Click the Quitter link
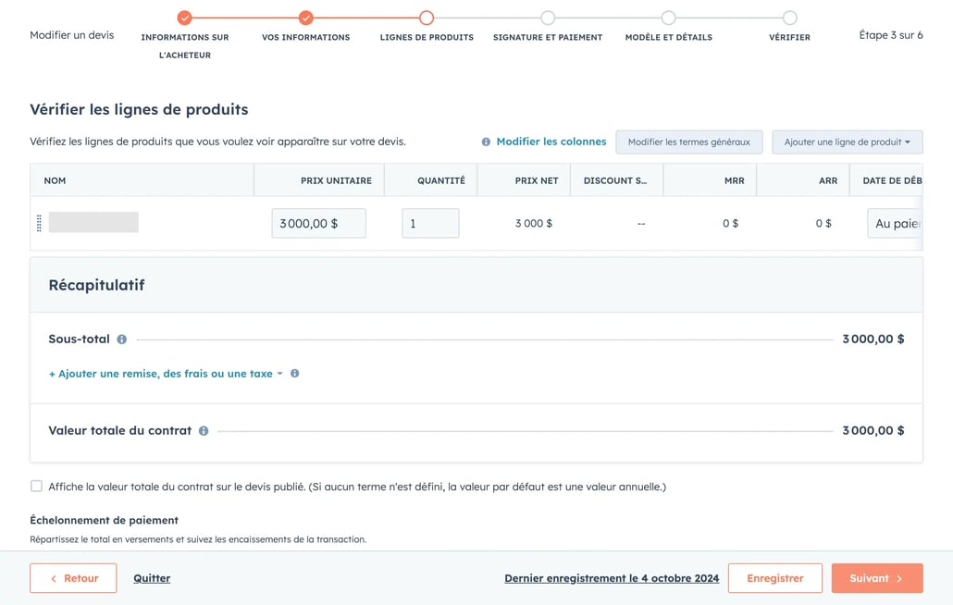 [x=152, y=578]
